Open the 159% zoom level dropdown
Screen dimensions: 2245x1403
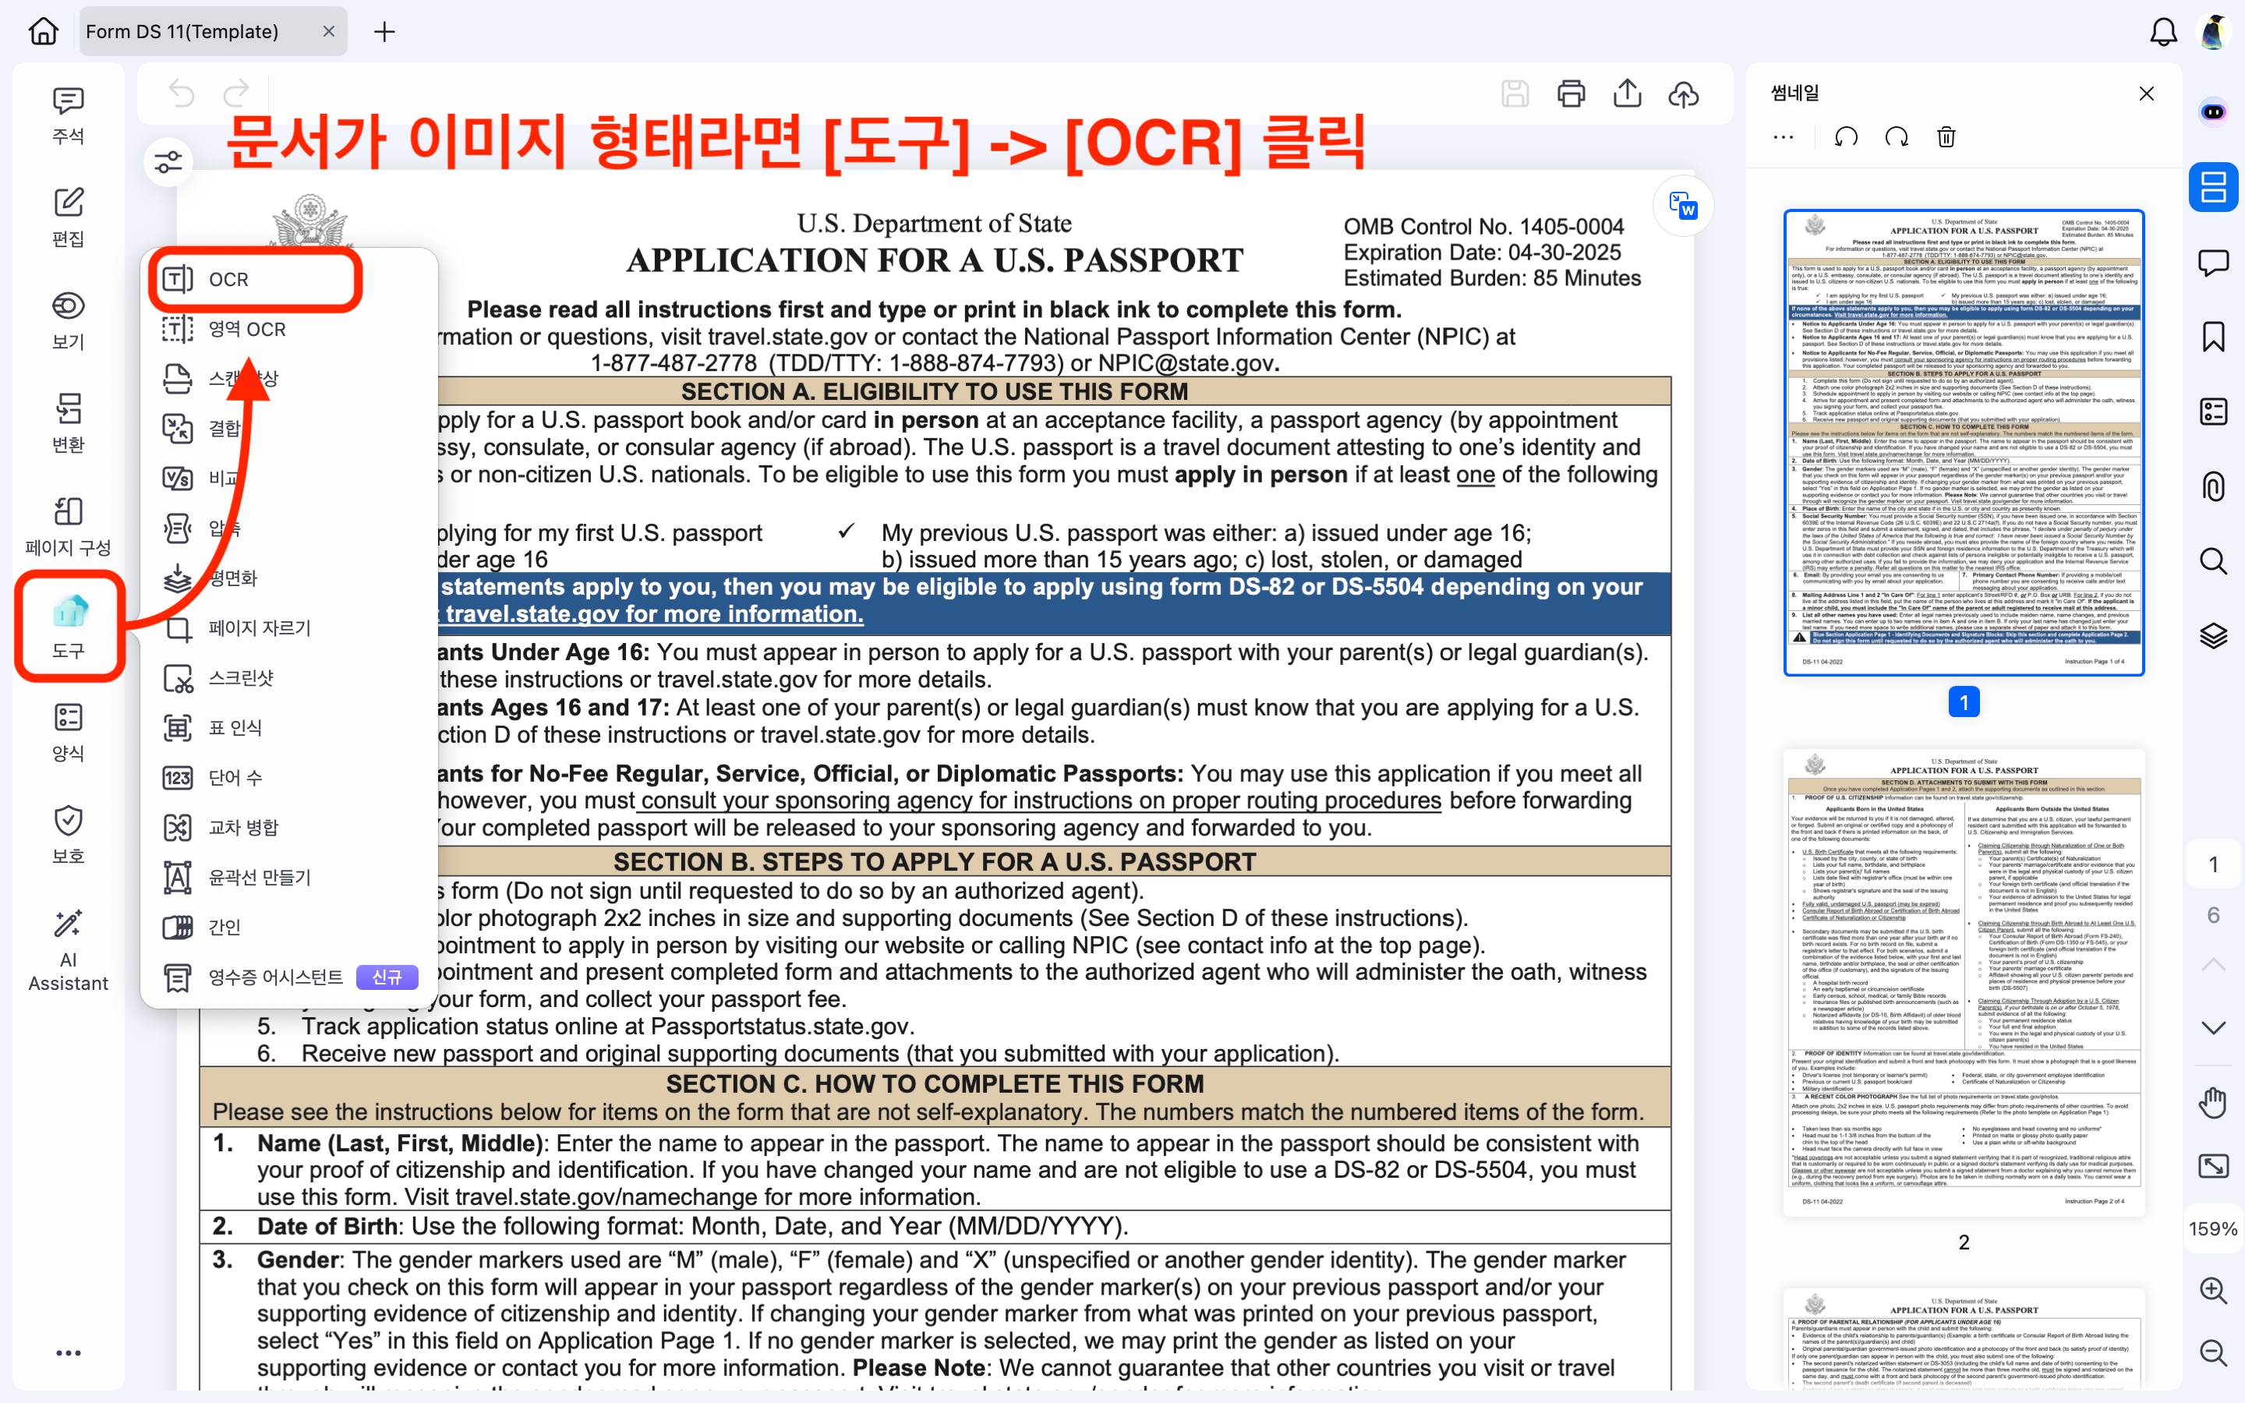(x=2214, y=1228)
